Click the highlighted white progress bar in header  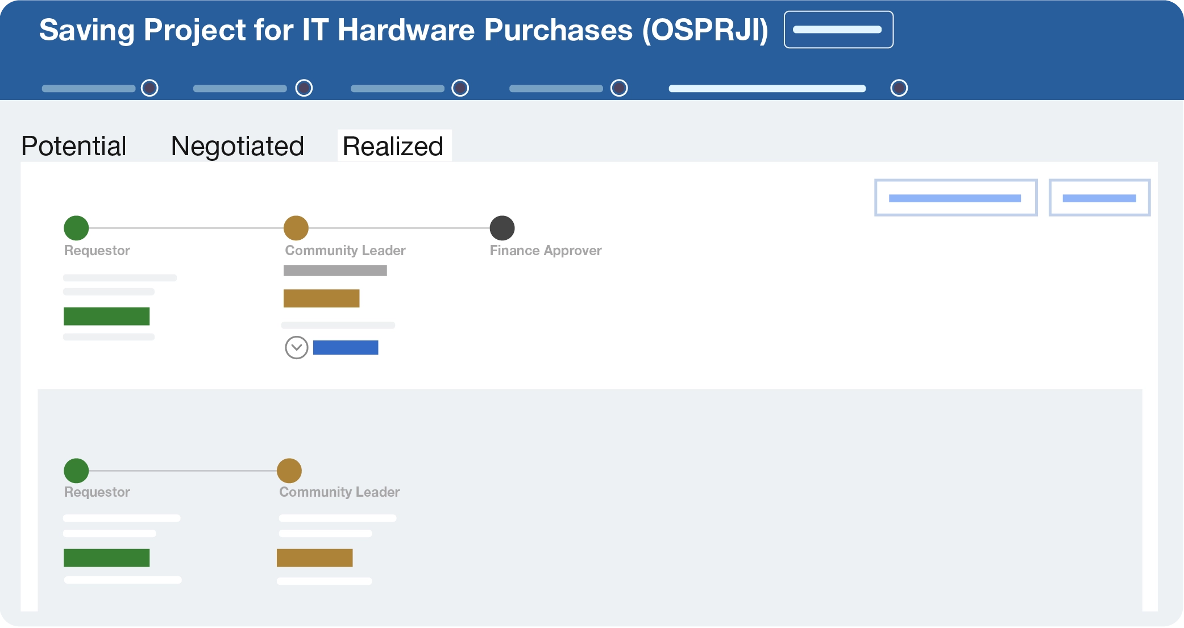click(x=767, y=89)
